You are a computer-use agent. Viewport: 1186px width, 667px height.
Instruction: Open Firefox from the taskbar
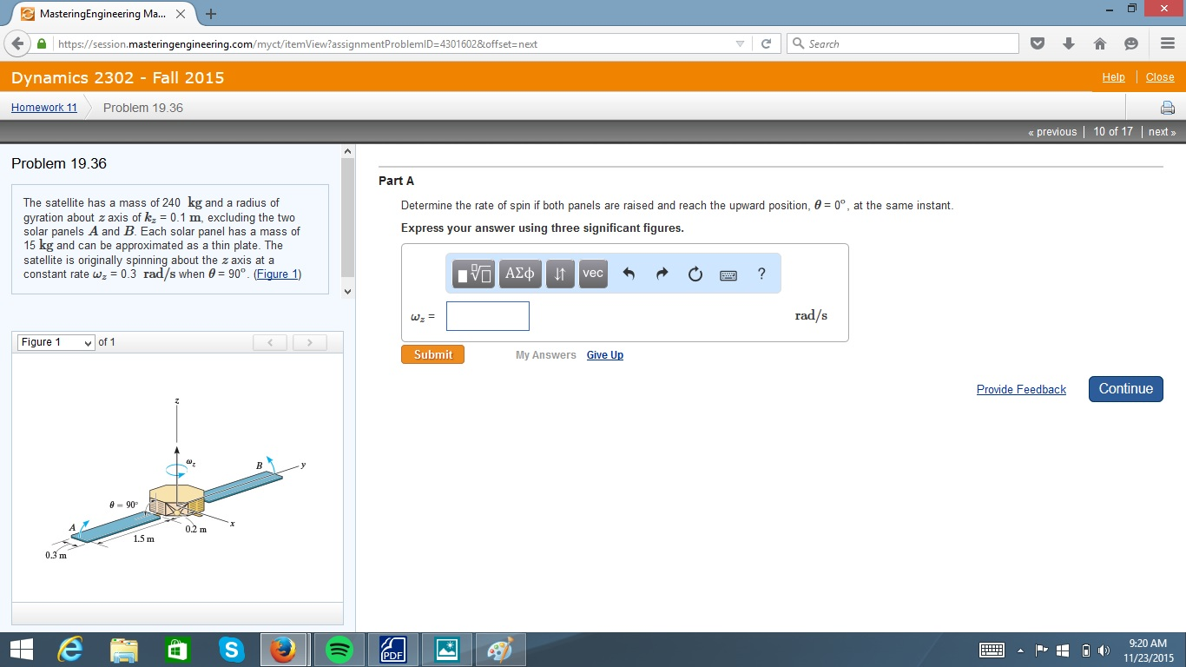click(285, 649)
